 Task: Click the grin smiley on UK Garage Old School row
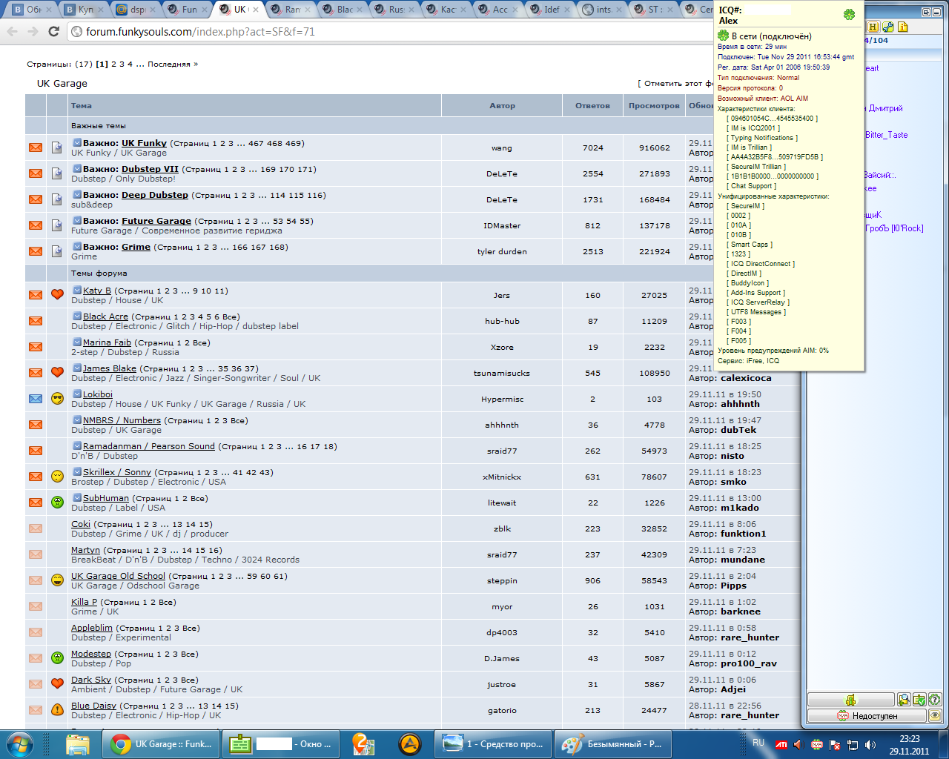coord(57,580)
